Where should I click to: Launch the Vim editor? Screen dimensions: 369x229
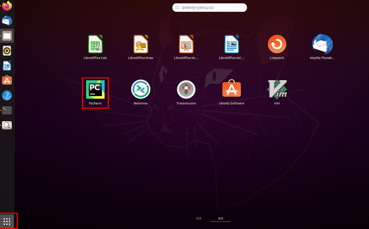277,92
